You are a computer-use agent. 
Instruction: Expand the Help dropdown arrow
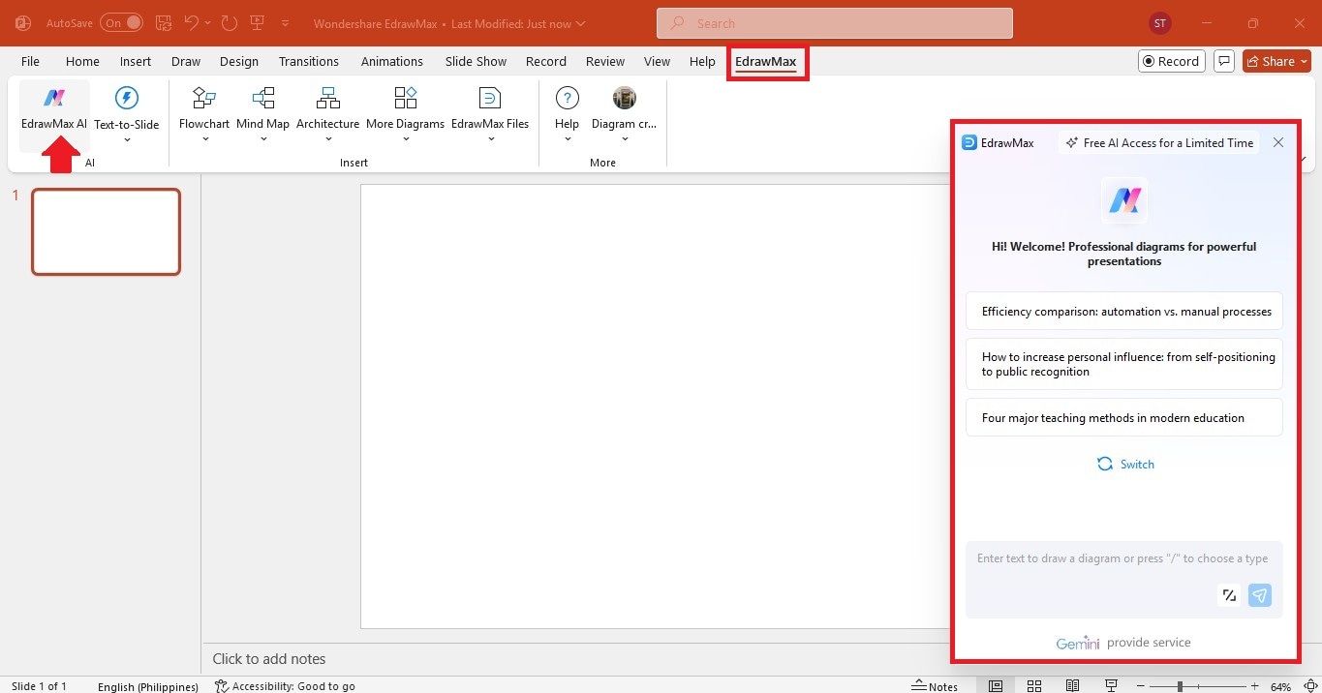[568, 139]
